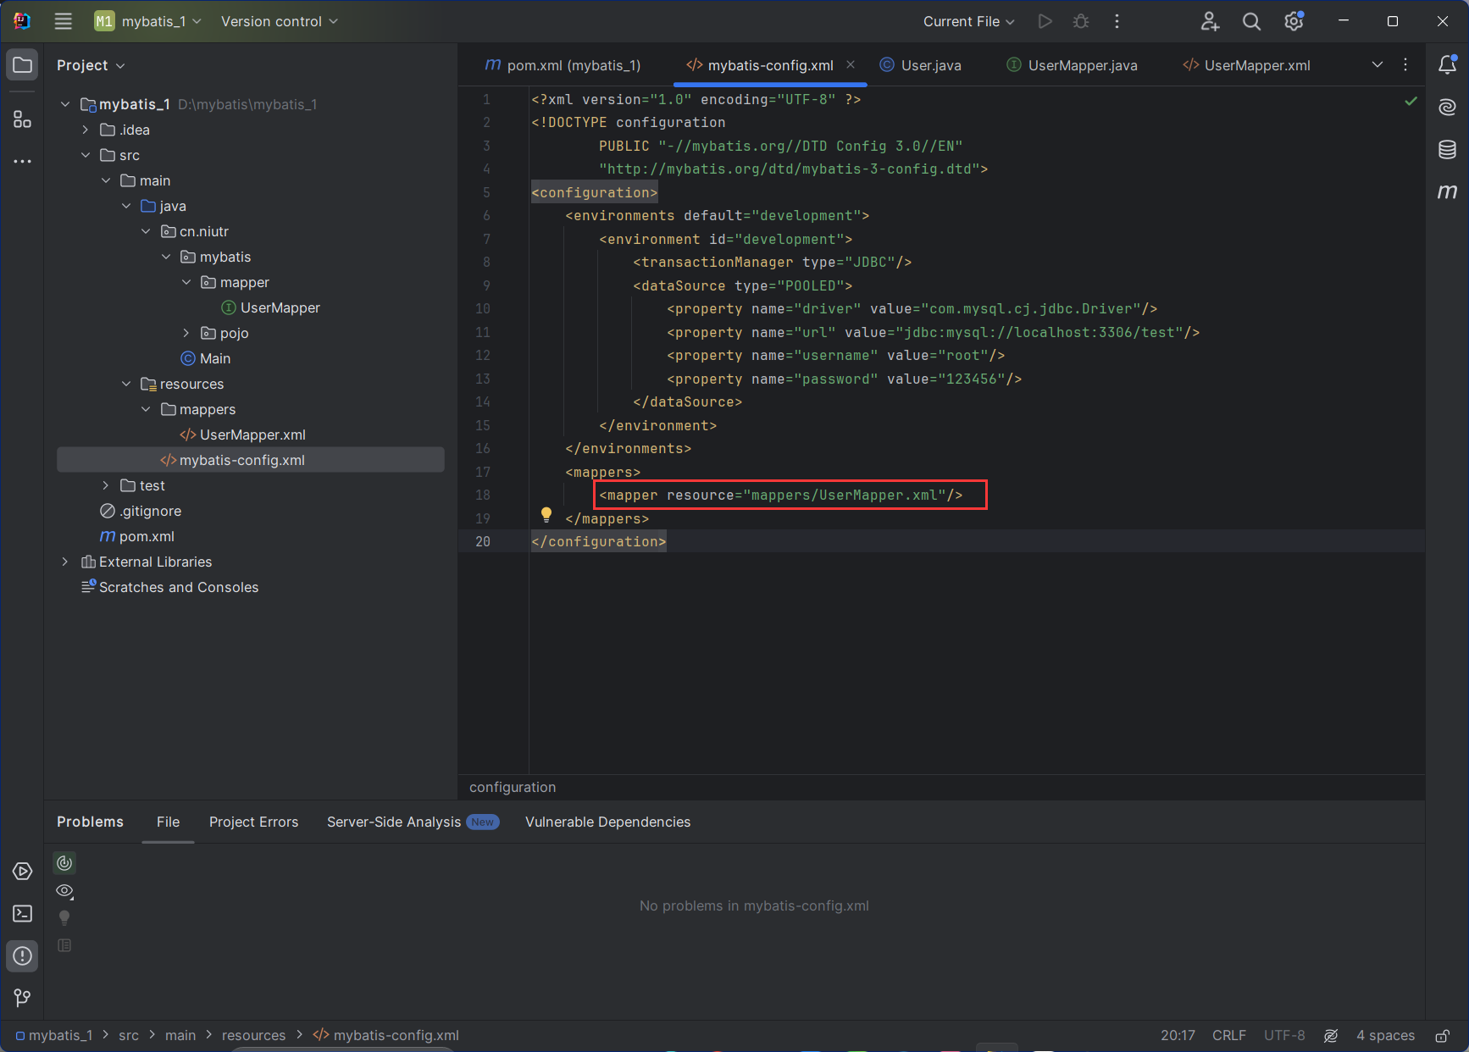This screenshot has height=1052, width=1469.
Task: Expand the pojo package folder
Action: tap(186, 333)
